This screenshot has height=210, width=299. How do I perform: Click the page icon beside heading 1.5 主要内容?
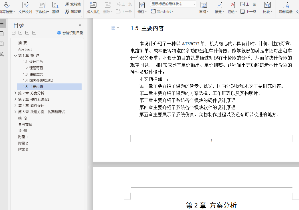coord(113,28)
